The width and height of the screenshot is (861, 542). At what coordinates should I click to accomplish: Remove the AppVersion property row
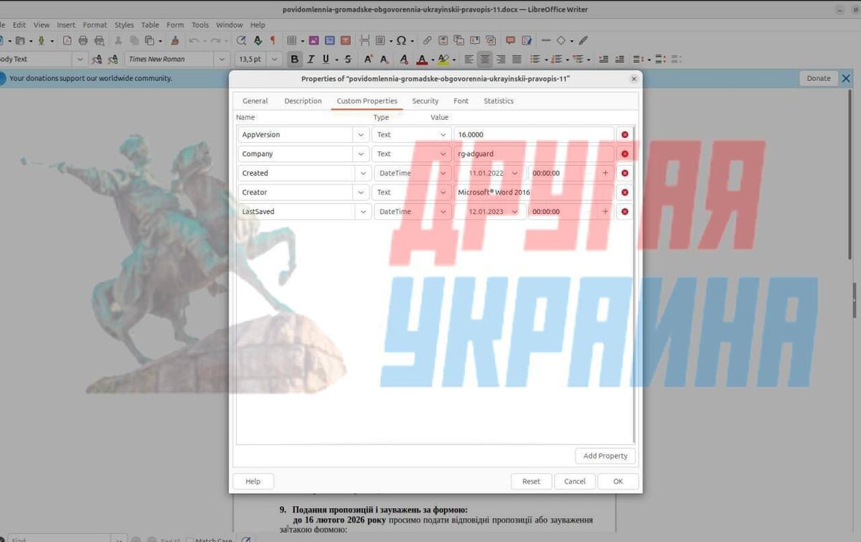tap(625, 135)
